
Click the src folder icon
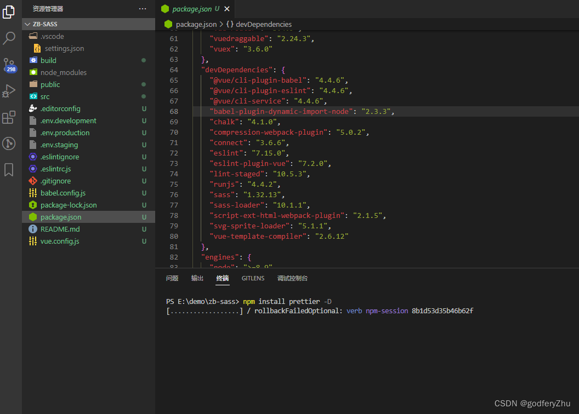pos(33,96)
